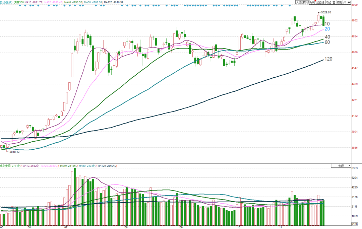Viewport: 362px width, 229px height.
Task: Click the 1059 volume axis label
Action: click(354, 216)
